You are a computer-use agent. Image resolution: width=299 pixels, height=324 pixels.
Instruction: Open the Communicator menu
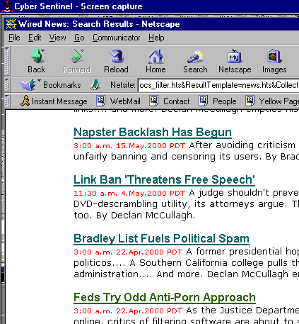click(116, 38)
